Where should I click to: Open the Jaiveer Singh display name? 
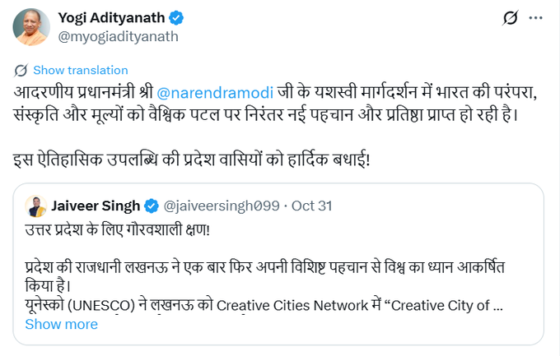(96, 206)
